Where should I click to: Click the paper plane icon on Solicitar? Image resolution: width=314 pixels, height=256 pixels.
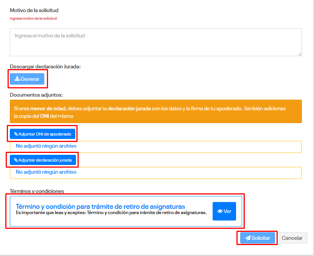[248, 238]
